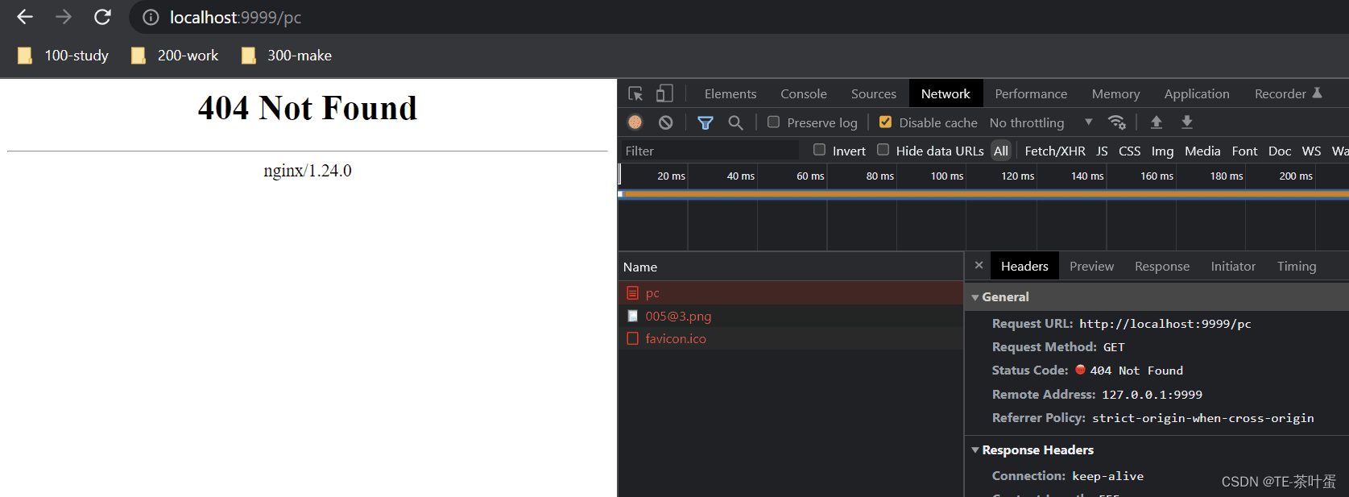
Task: Click the browser forward arrow
Action: pyautogui.click(x=64, y=17)
